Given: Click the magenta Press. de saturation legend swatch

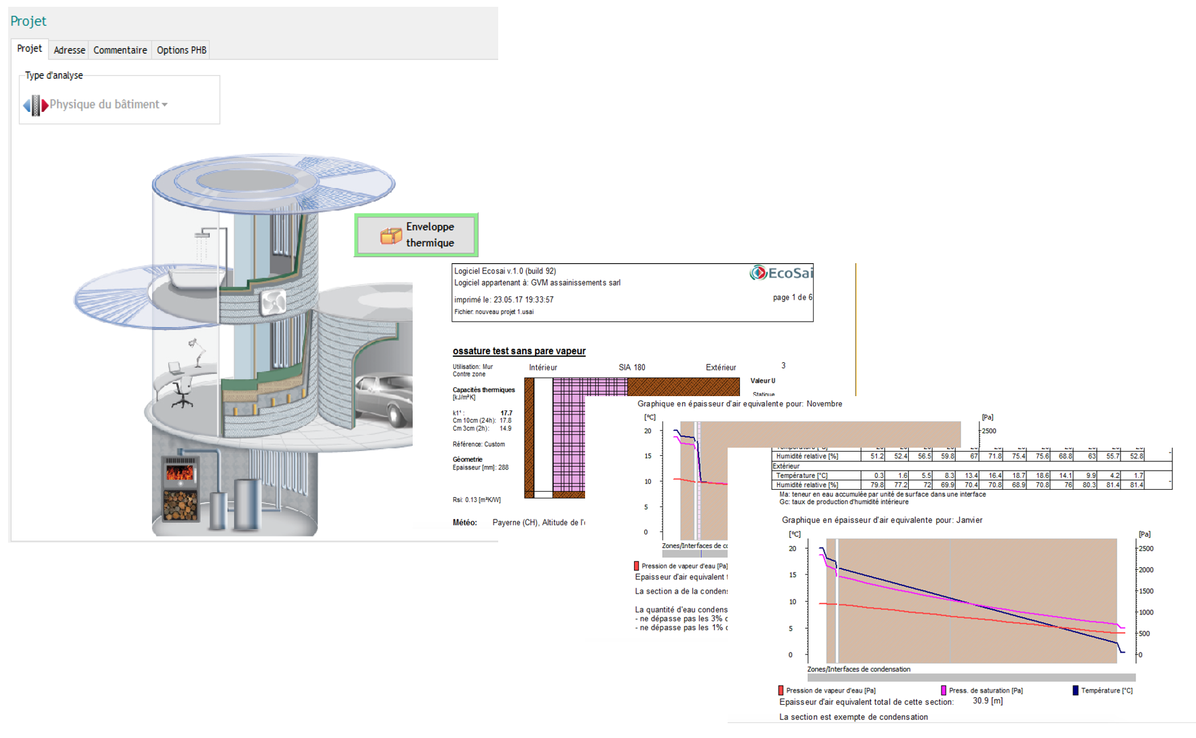Looking at the screenshot, I should [x=943, y=691].
